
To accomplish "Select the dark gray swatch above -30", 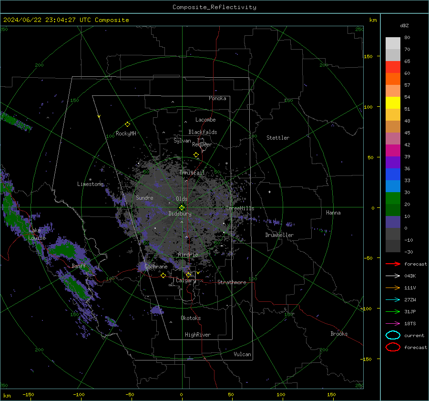I will (393, 246).
